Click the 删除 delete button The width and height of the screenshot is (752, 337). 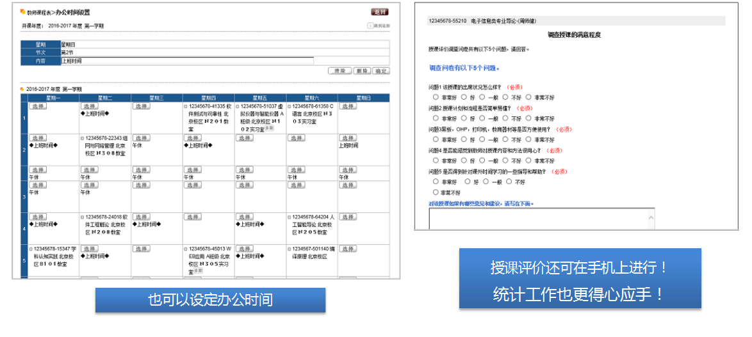[x=362, y=71]
